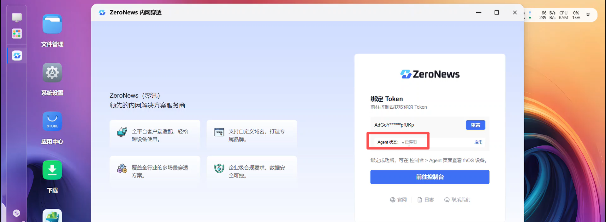Open the 日志 logs link
606x222 pixels.
pyautogui.click(x=425, y=200)
